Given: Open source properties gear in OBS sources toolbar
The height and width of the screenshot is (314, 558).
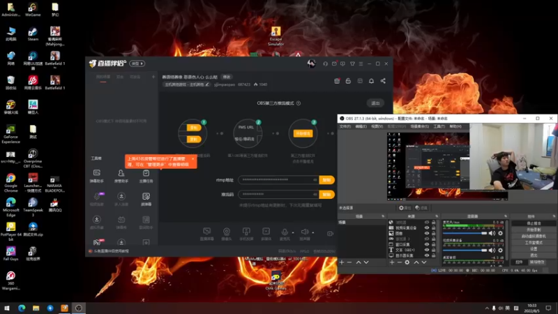Looking at the screenshot, I should [x=407, y=262].
